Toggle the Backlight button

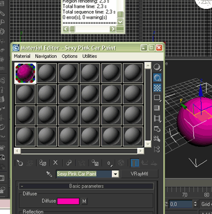tap(157, 78)
